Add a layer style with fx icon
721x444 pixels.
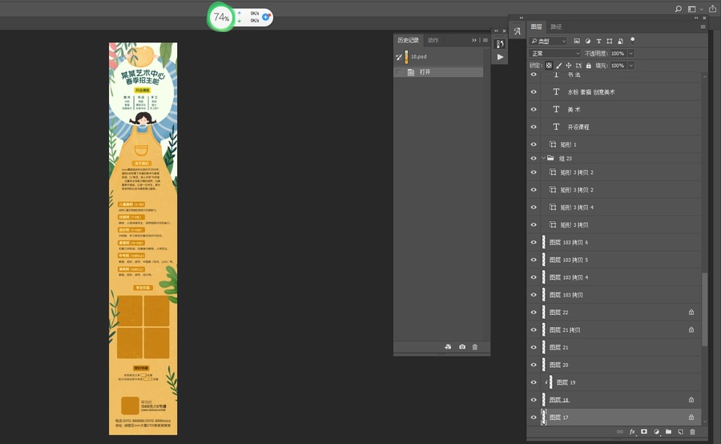click(632, 431)
